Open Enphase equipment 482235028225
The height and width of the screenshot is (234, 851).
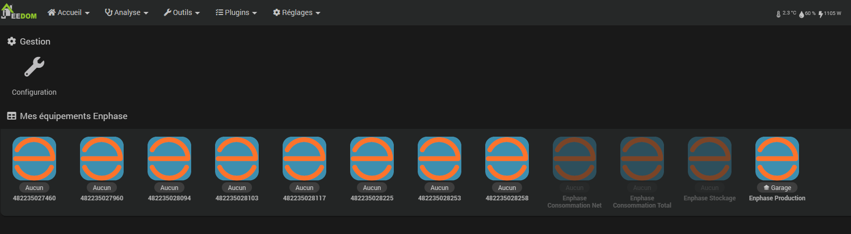point(372,158)
